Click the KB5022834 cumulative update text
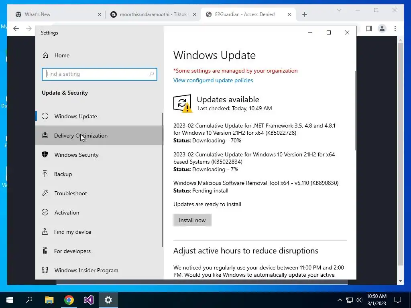 pyautogui.click(x=255, y=158)
